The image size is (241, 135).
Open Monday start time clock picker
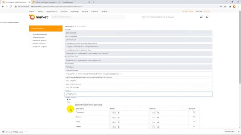tap(119, 113)
